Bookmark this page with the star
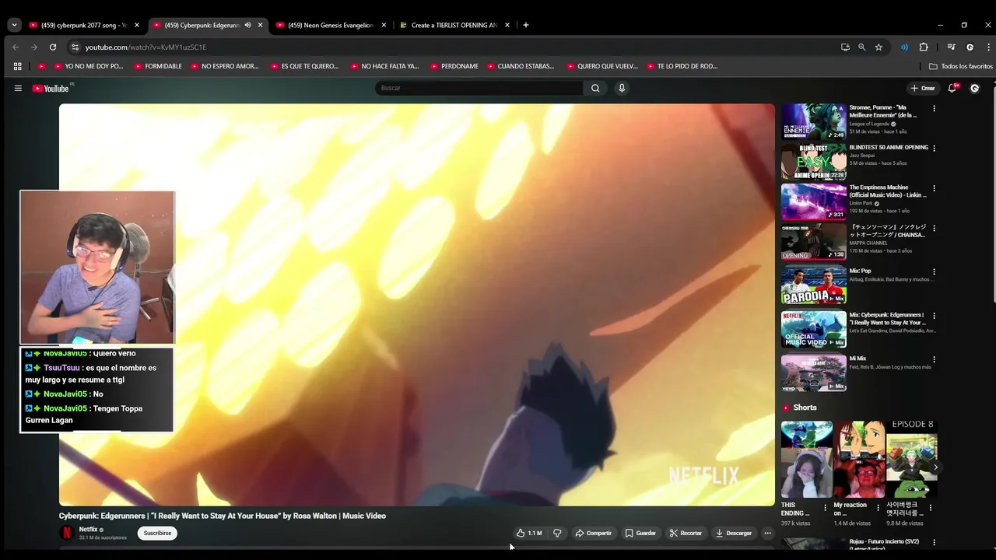Screen dimensions: 996x560 pos(879,47)
